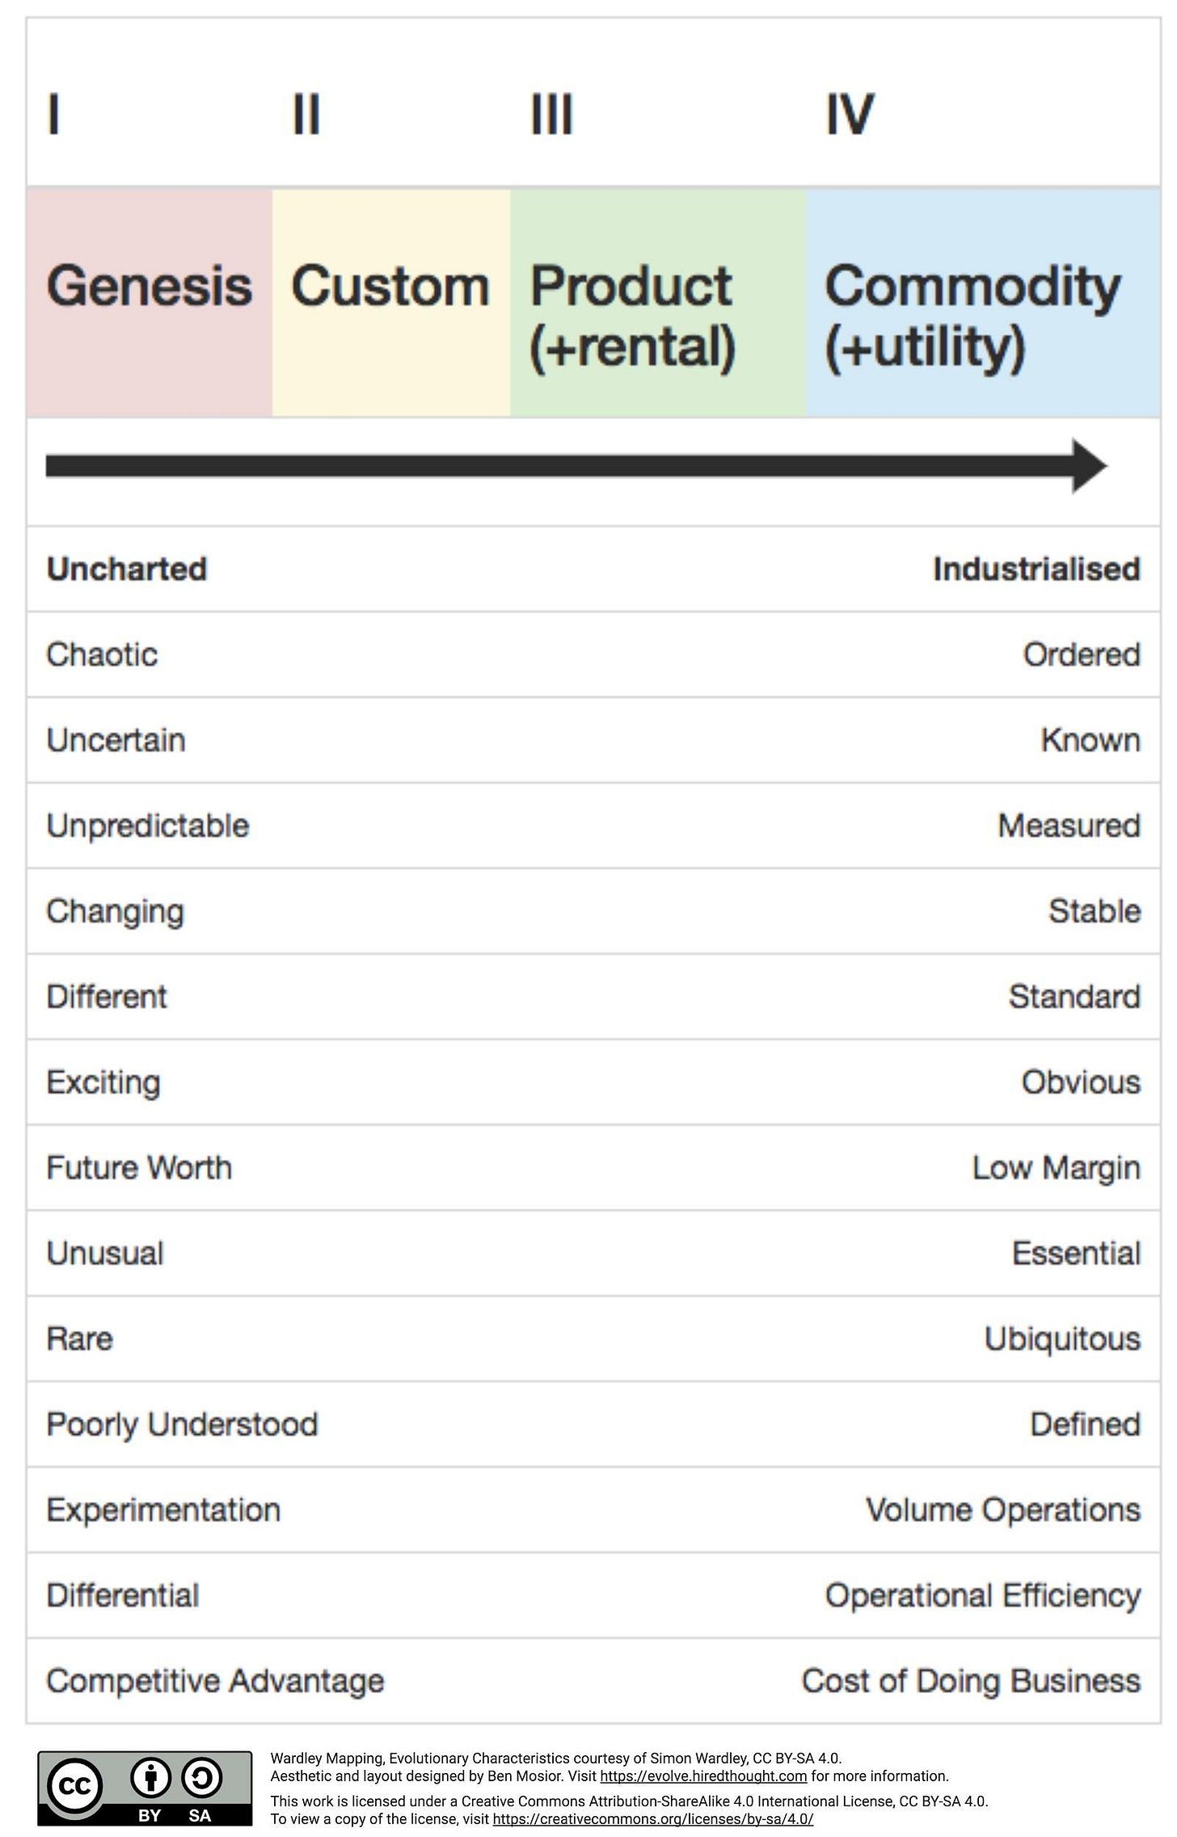This screenshot has width=1177, height=1837.
Task: Select the green Product (+rental) block
Action: pyautogui.click(x=659, y=303)
